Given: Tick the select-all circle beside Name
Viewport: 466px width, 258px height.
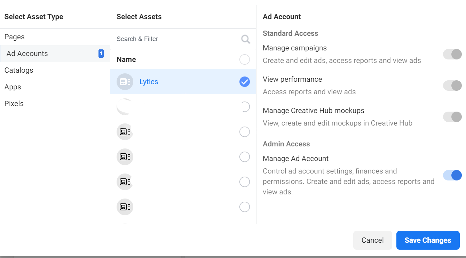Looking at the screenshot, I should (x=245, y=59).
